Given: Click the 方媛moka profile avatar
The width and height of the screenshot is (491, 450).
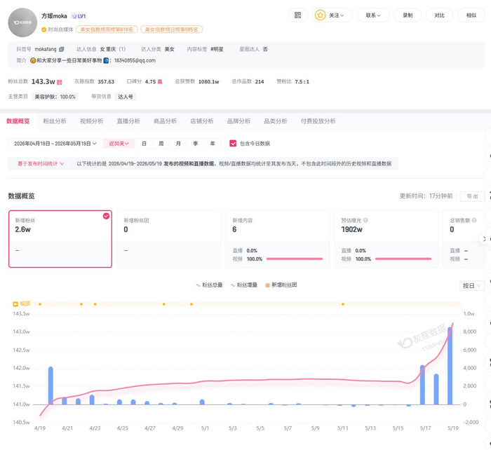Looking at the screenshot, I should 22,22.
